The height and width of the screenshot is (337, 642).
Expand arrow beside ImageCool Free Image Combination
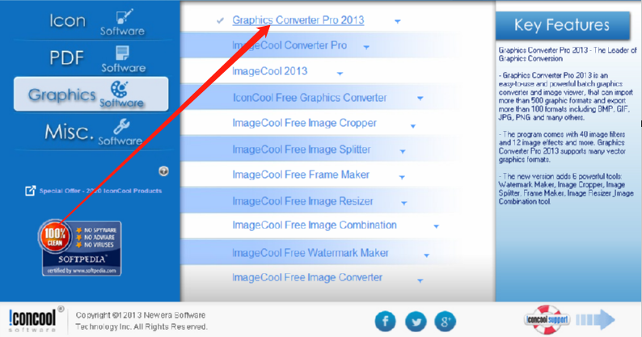click(436, 226)
